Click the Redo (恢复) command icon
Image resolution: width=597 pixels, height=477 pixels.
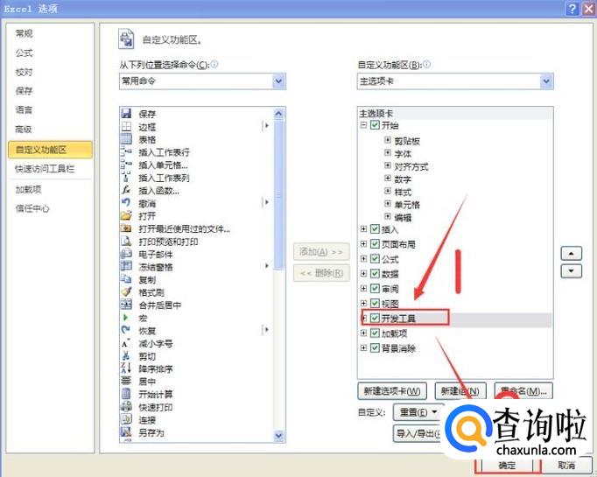[x=126, y=331]
